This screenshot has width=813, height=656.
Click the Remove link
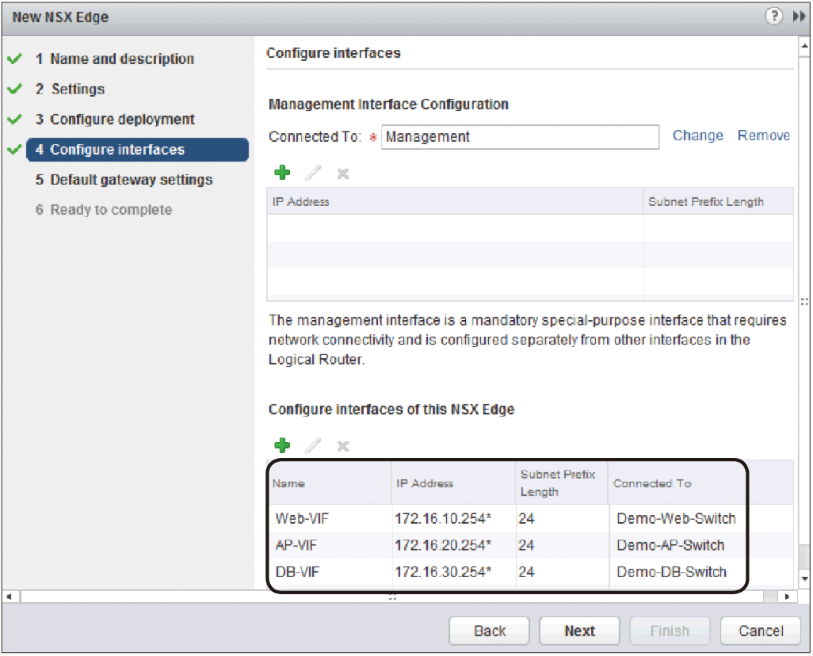[764, 135]
